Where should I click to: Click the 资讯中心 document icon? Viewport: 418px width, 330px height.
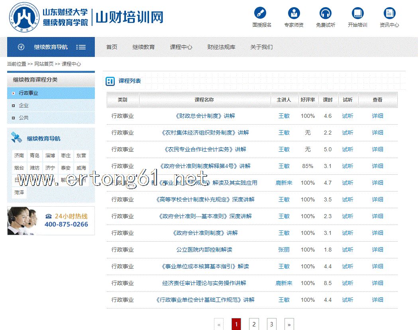point(389,13)
